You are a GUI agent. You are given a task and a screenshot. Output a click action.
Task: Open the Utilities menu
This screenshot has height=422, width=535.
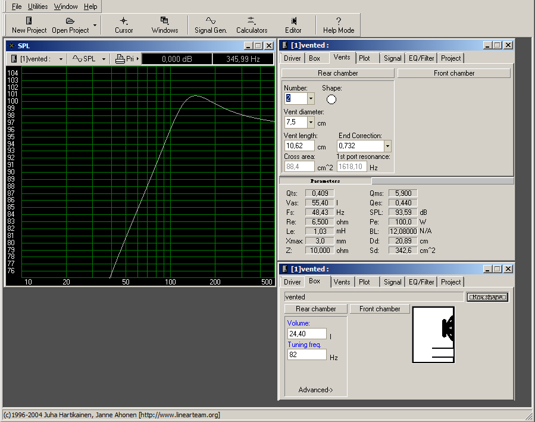click(37, 7)
